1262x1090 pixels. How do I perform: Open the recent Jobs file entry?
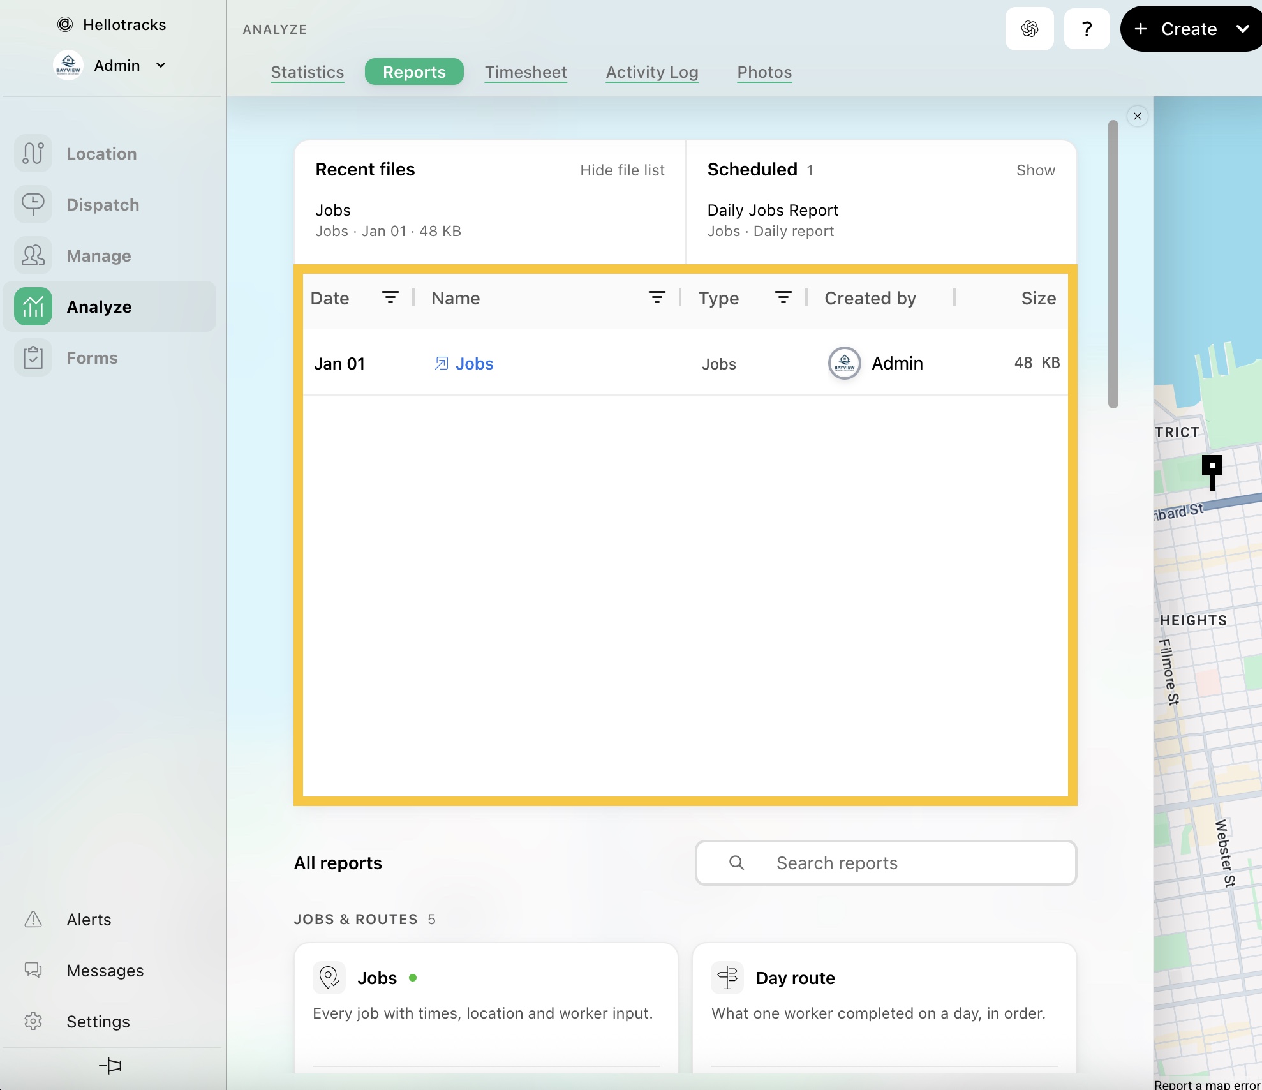(x=388, y=220)
